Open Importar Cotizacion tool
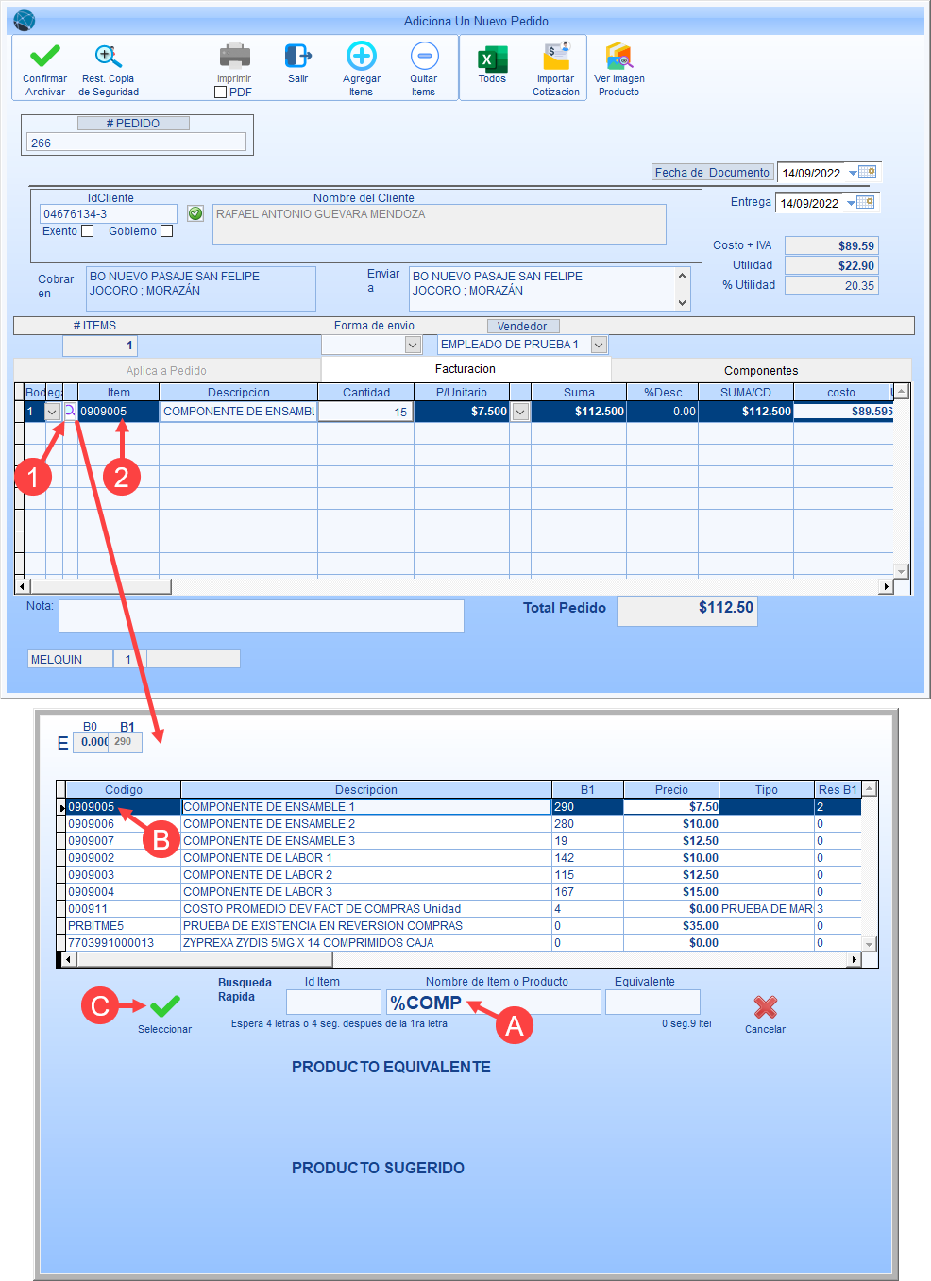 556,57
